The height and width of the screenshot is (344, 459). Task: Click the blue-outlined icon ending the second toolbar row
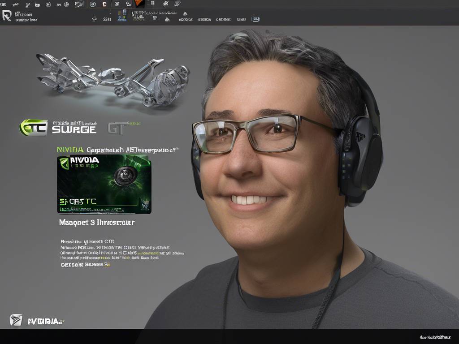tap(255, 19)
